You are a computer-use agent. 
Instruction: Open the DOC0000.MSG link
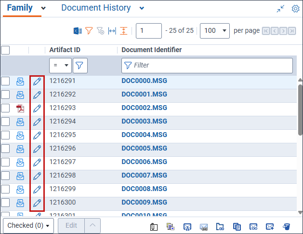pos(144,81)
